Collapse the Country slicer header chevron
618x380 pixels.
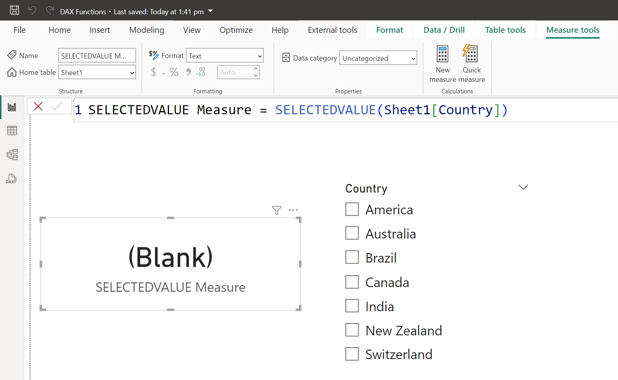523,187
